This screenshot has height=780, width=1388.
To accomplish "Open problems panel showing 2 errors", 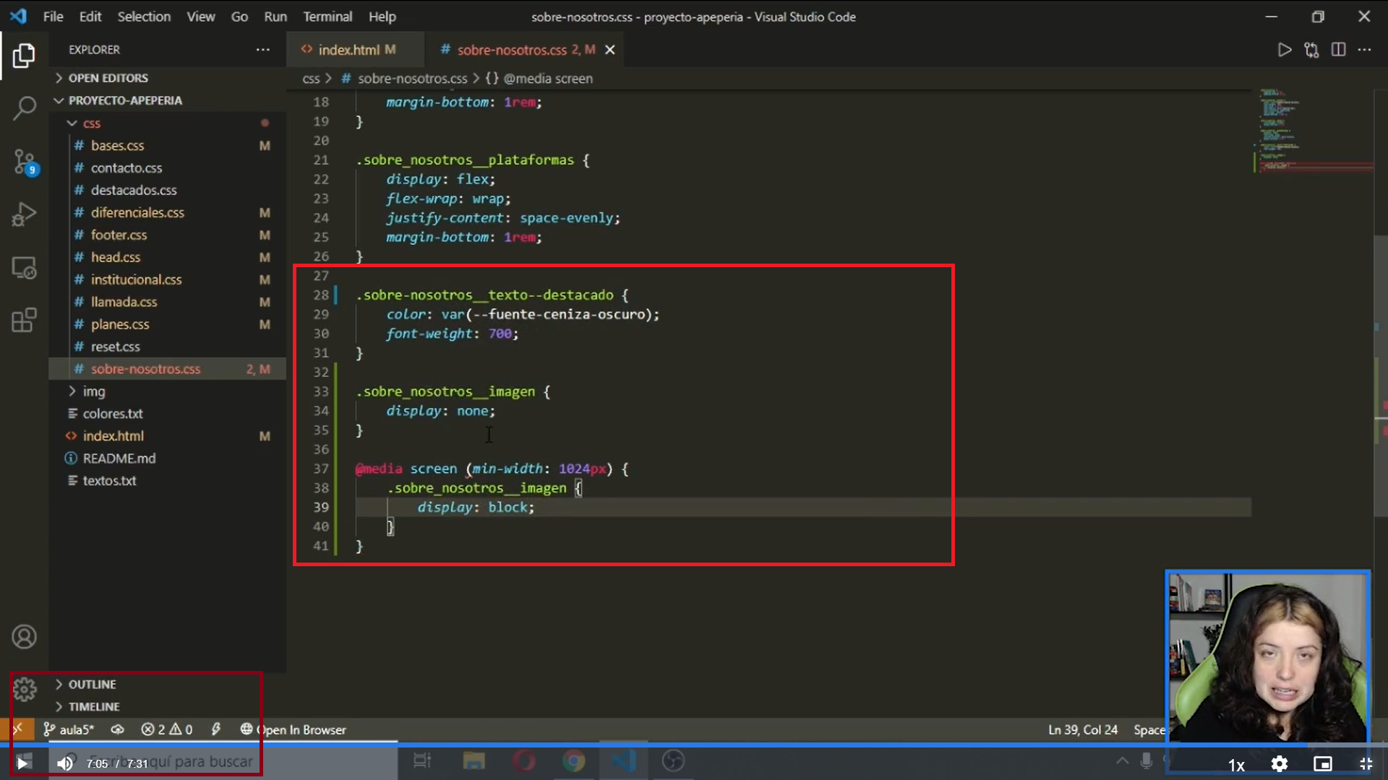I will [x=167, y=729].
